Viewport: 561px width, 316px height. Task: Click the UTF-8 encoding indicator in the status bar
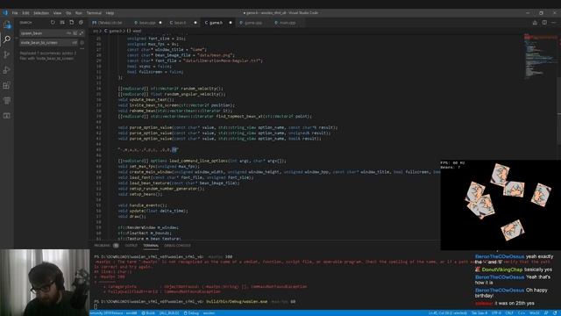(x=496, y=313)
